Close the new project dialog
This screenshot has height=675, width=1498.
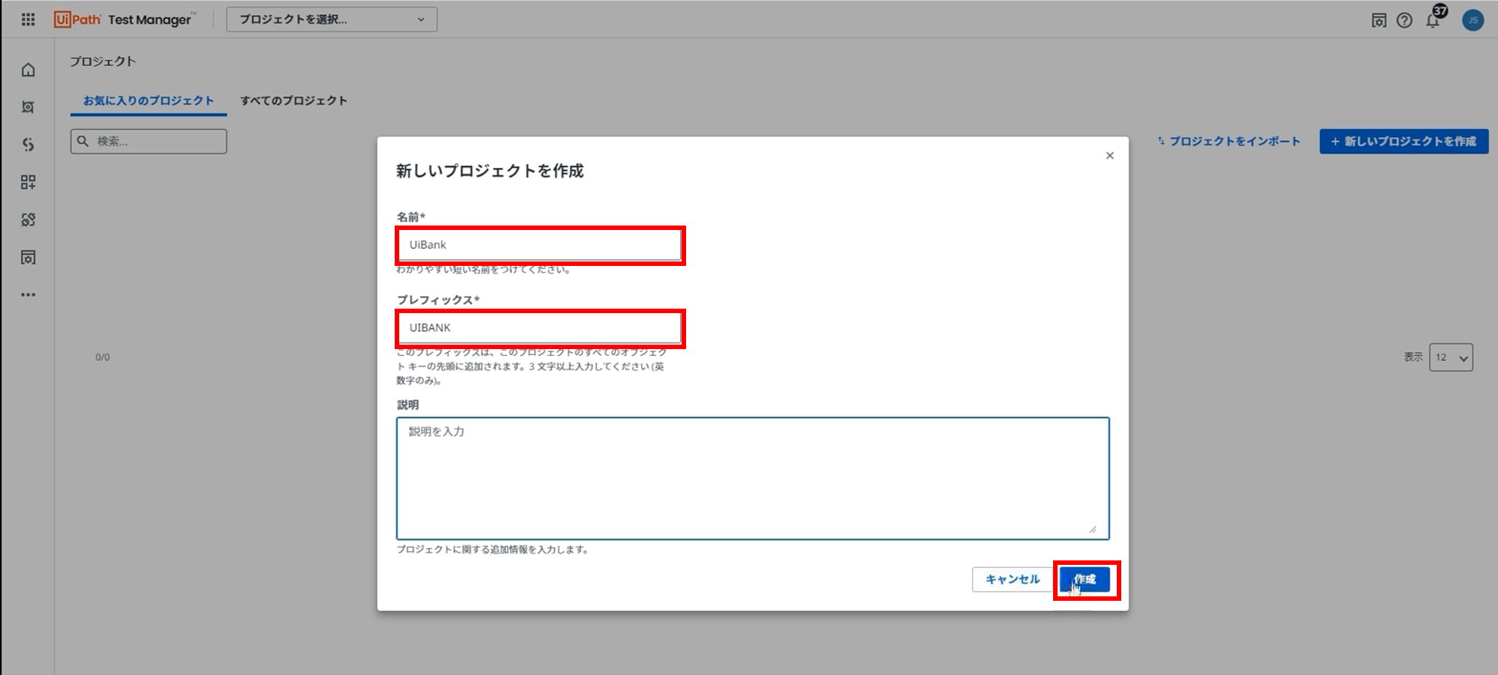(1110, 156)
